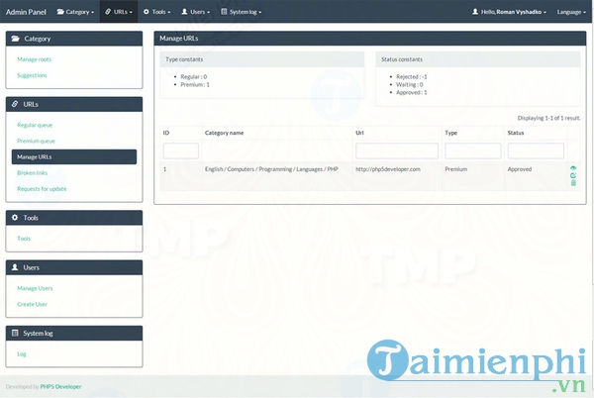Open Manage roots in Category sidebar

point(34,59)
